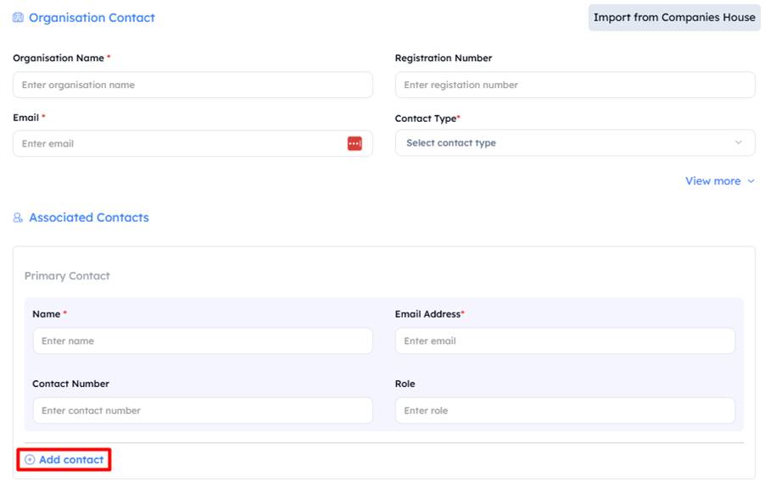Click the plus circle icon beside Add contact
Image resolution: width=765 pixels, height=481 pixels.
[30, 460]
